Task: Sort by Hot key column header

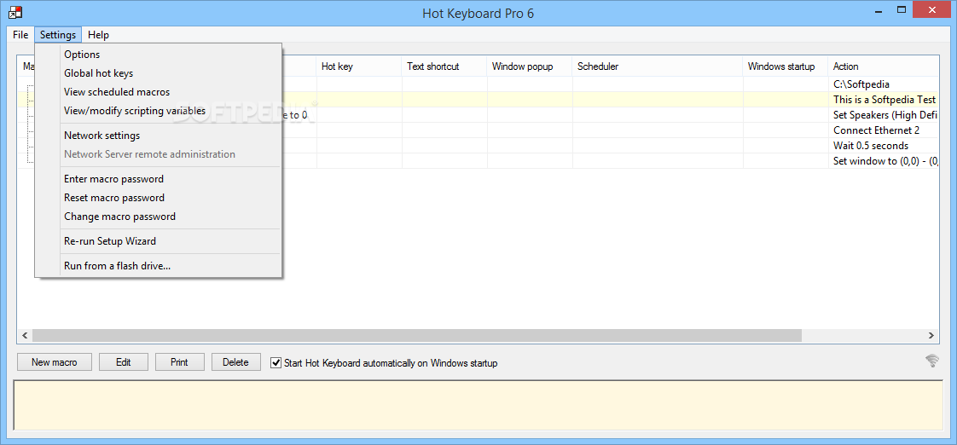Action: (x=359, y=66)
